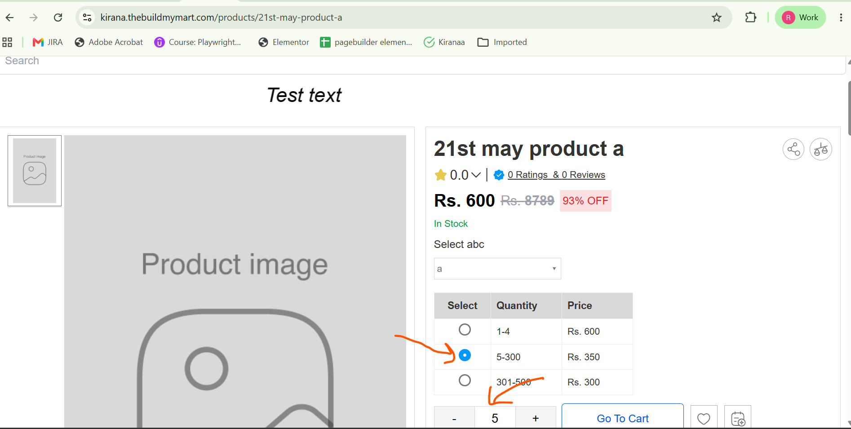Click the Go To Cart button

(x=623, y=416)
